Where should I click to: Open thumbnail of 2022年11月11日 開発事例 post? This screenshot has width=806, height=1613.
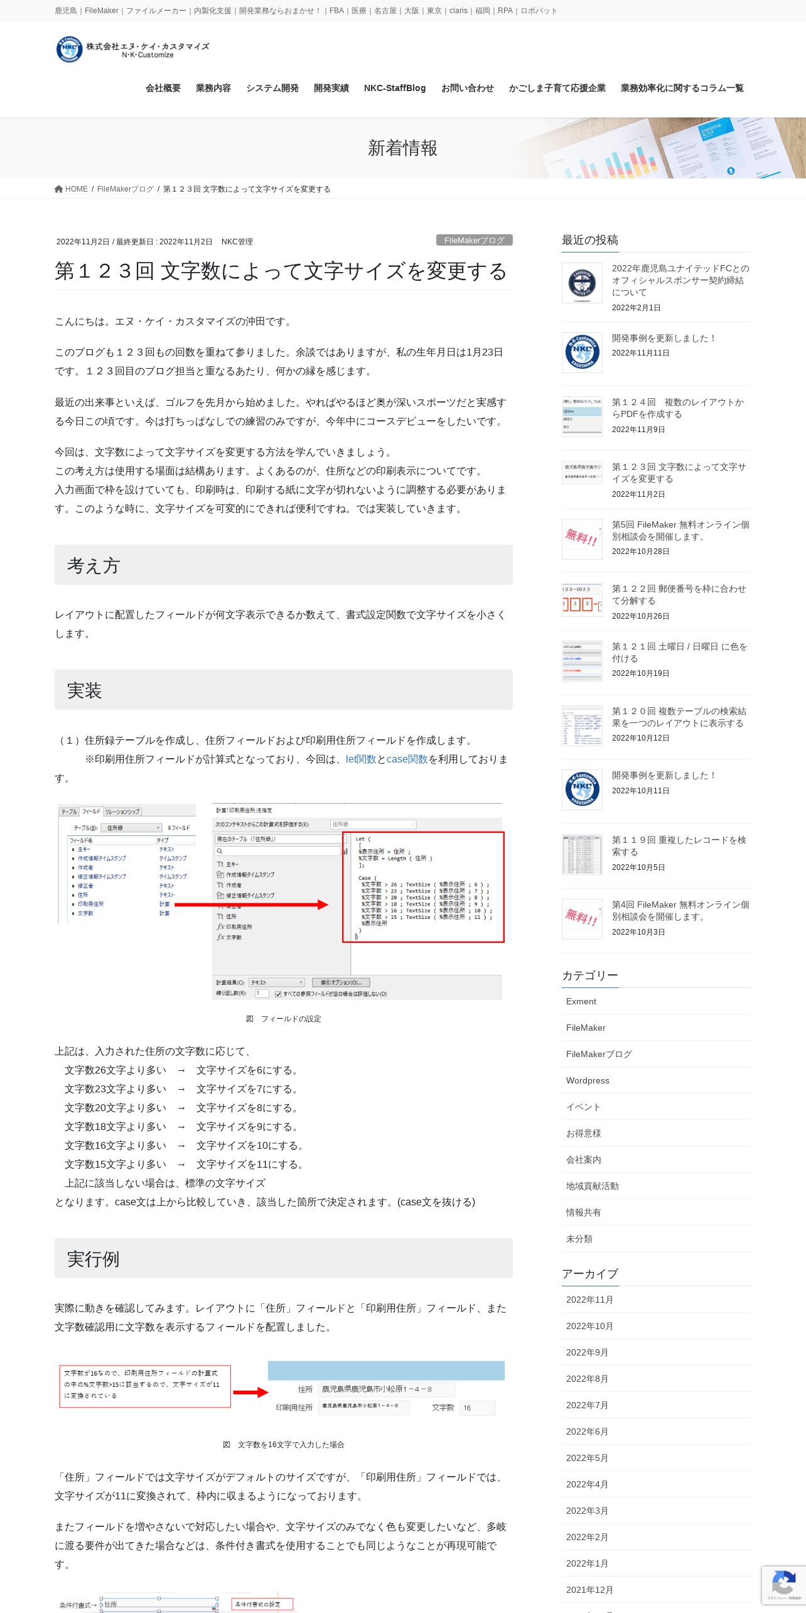(582, 353)
